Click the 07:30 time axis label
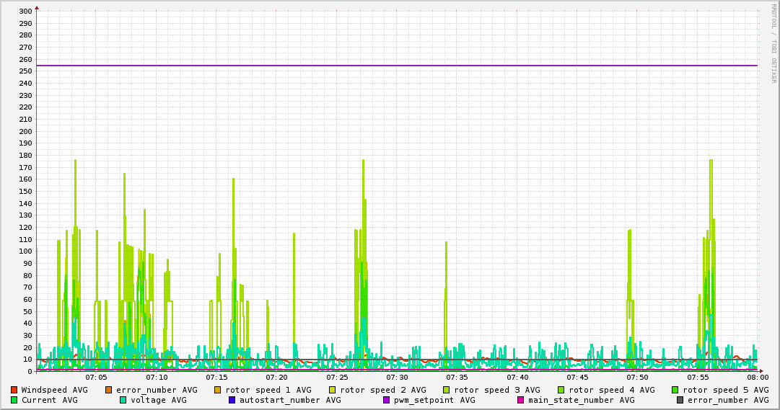Viewport: 780px width, 410px height. coord(397,377)
